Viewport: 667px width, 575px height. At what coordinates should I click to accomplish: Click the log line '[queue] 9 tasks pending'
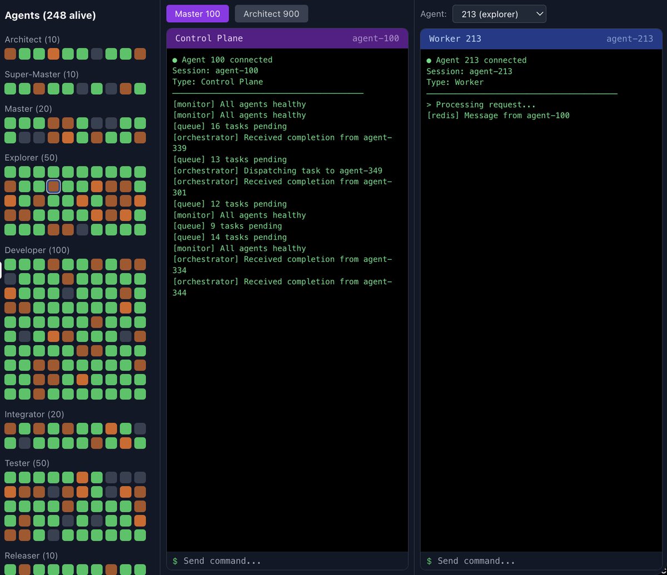(227, 226)
